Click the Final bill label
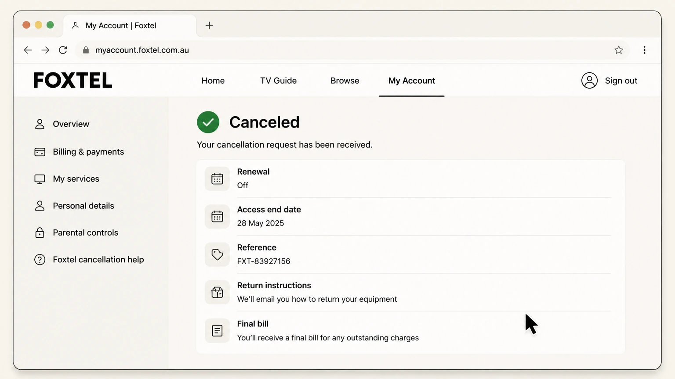Image resolution: width=675 pixels, height=379 pixels. (x=253, y=324)
